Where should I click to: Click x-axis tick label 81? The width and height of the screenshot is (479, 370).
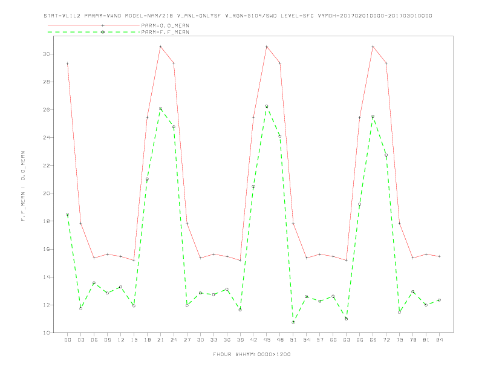(x=426, y=340)
